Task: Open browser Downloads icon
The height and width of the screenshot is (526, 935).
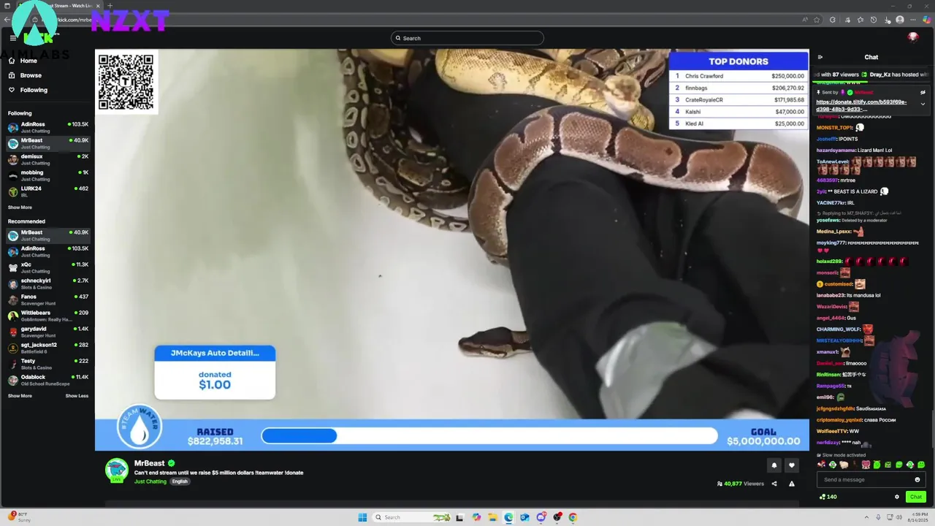Action: click(887, 20)
